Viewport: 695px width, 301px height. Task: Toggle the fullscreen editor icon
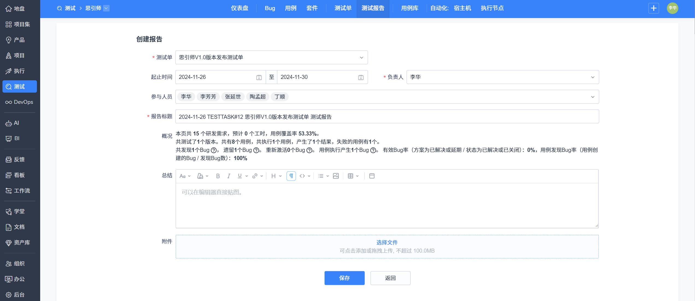point(372,176)
